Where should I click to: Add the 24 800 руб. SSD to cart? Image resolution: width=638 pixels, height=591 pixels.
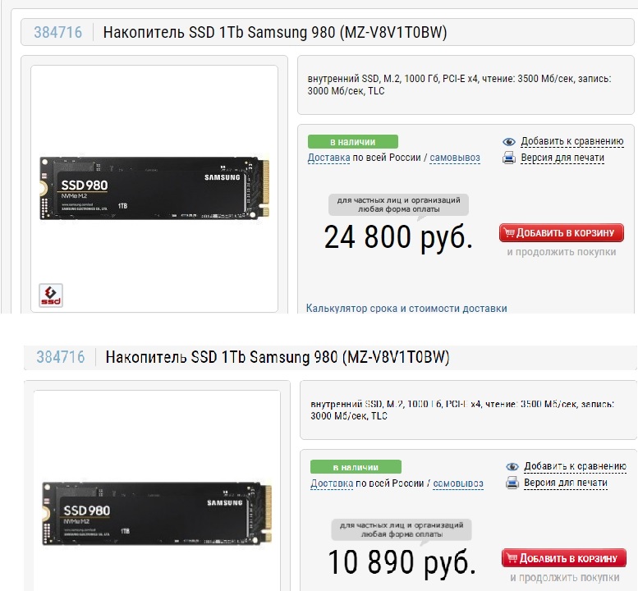click(562, 232)
